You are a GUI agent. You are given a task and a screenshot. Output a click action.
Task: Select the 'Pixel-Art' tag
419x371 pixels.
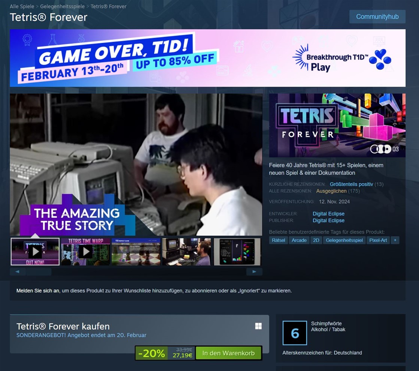[x=378, y=240]
